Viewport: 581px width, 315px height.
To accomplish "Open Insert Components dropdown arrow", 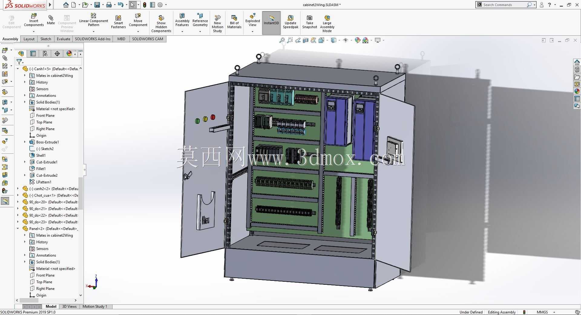I will (34, 31).
